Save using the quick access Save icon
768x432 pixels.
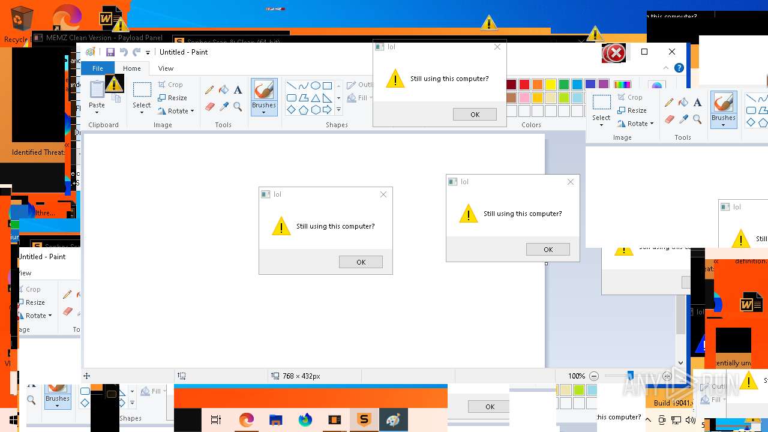click(110, 52)
